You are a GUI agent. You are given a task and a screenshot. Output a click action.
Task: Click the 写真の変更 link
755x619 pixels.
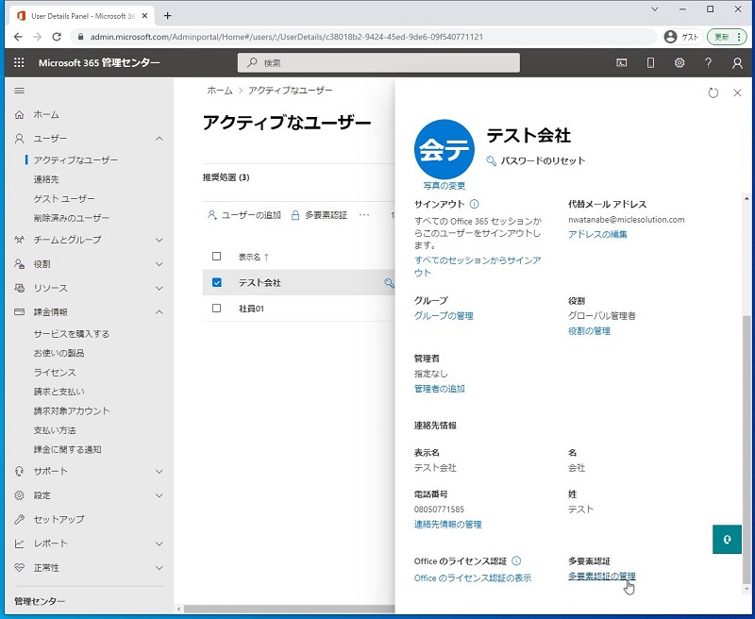[x=444, y=185]
